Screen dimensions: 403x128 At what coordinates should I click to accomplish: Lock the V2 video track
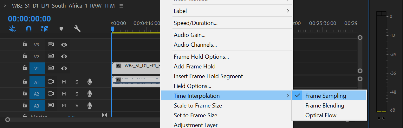click(x=25, y=56)
